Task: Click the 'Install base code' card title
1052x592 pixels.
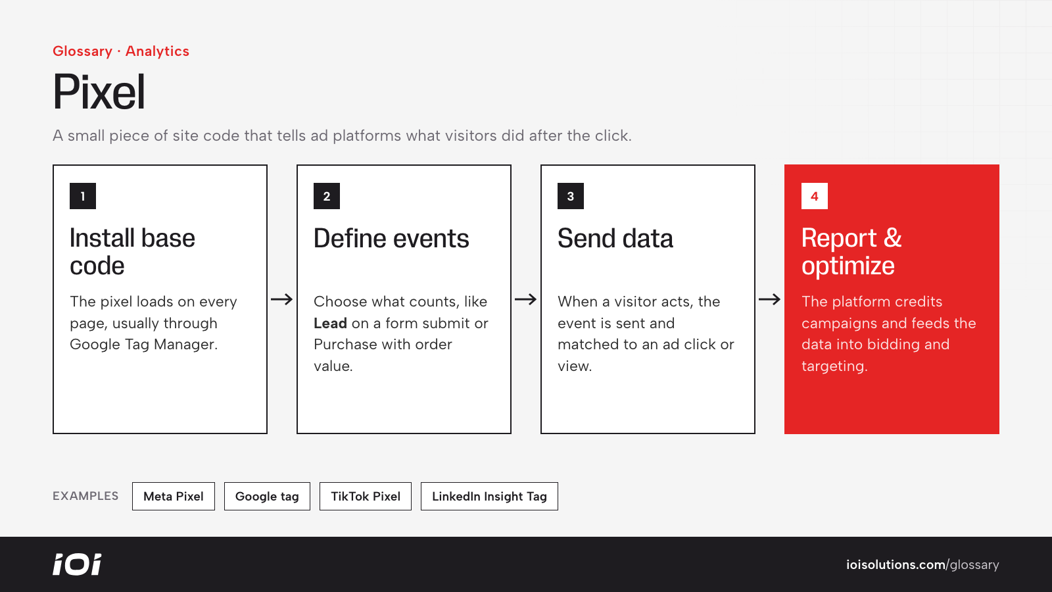Action: pos(132,252)
